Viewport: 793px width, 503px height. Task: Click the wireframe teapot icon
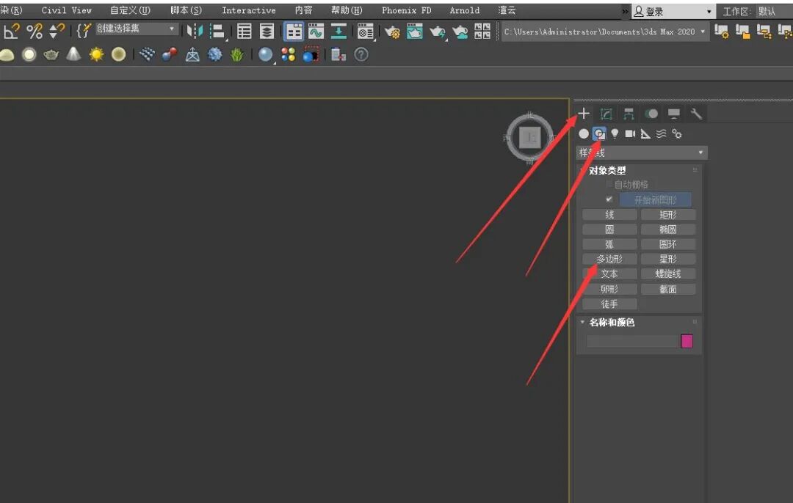(51, 54)
